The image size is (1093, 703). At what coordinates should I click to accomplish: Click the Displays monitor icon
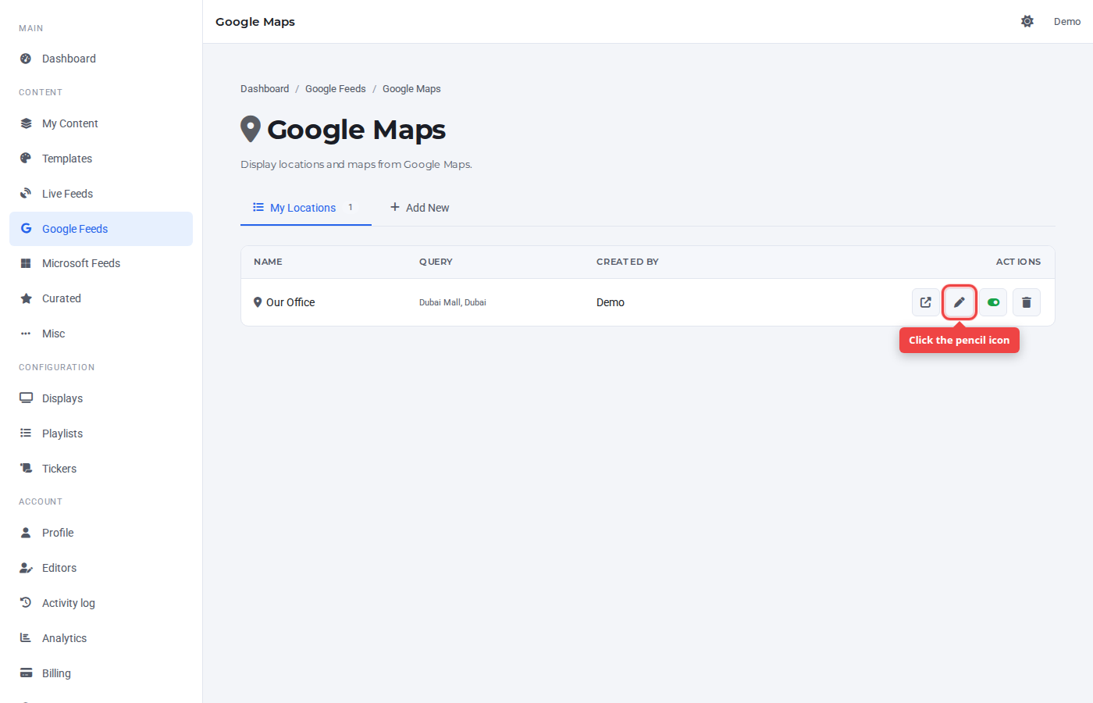26,398
